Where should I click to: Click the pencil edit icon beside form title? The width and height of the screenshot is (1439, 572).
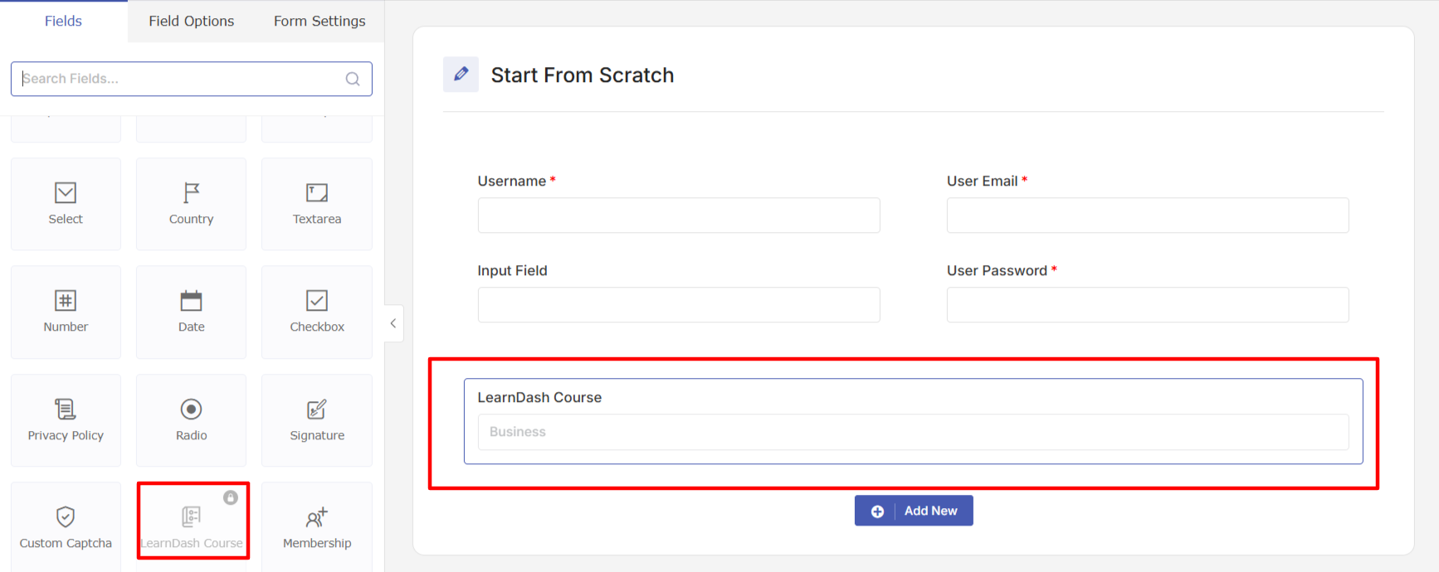tap(461, 75)
